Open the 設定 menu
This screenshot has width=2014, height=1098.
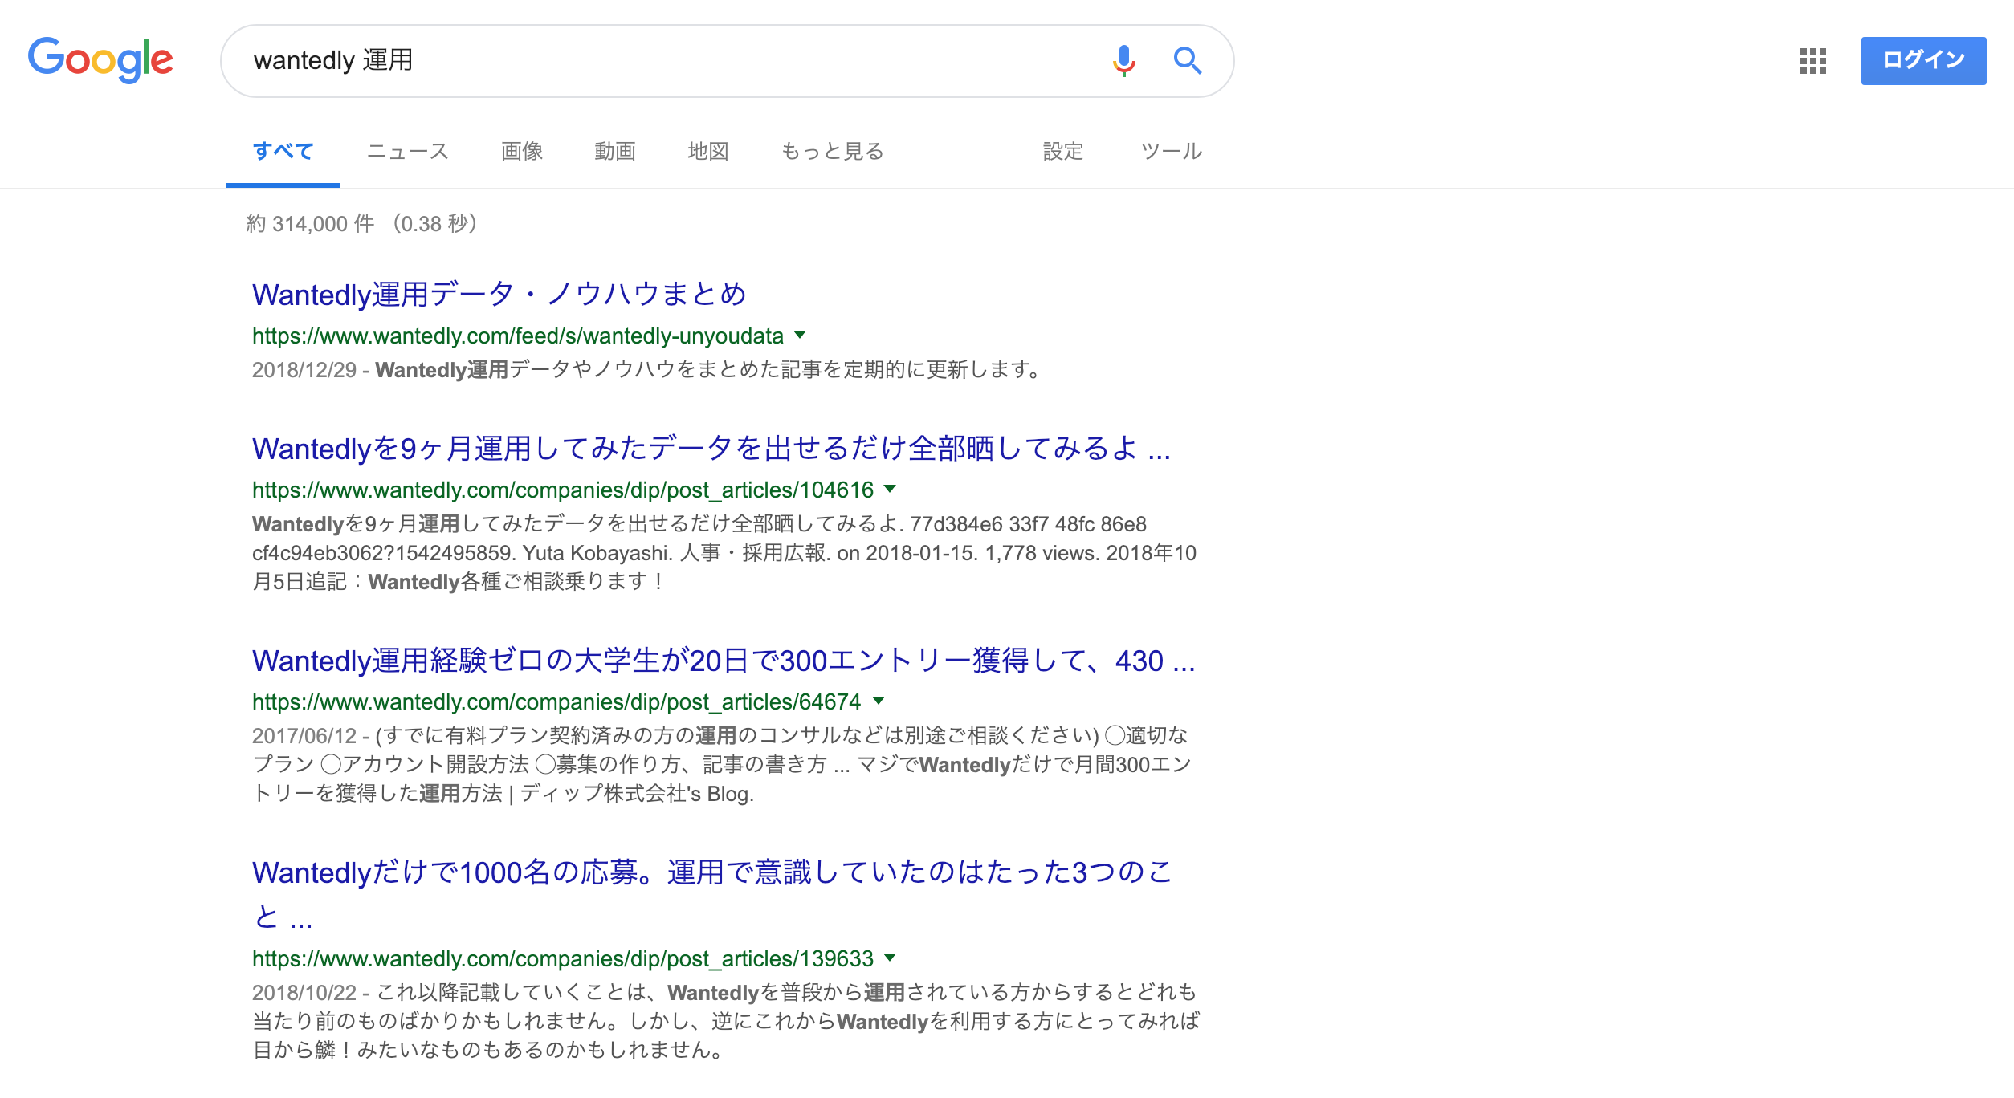1063,151
